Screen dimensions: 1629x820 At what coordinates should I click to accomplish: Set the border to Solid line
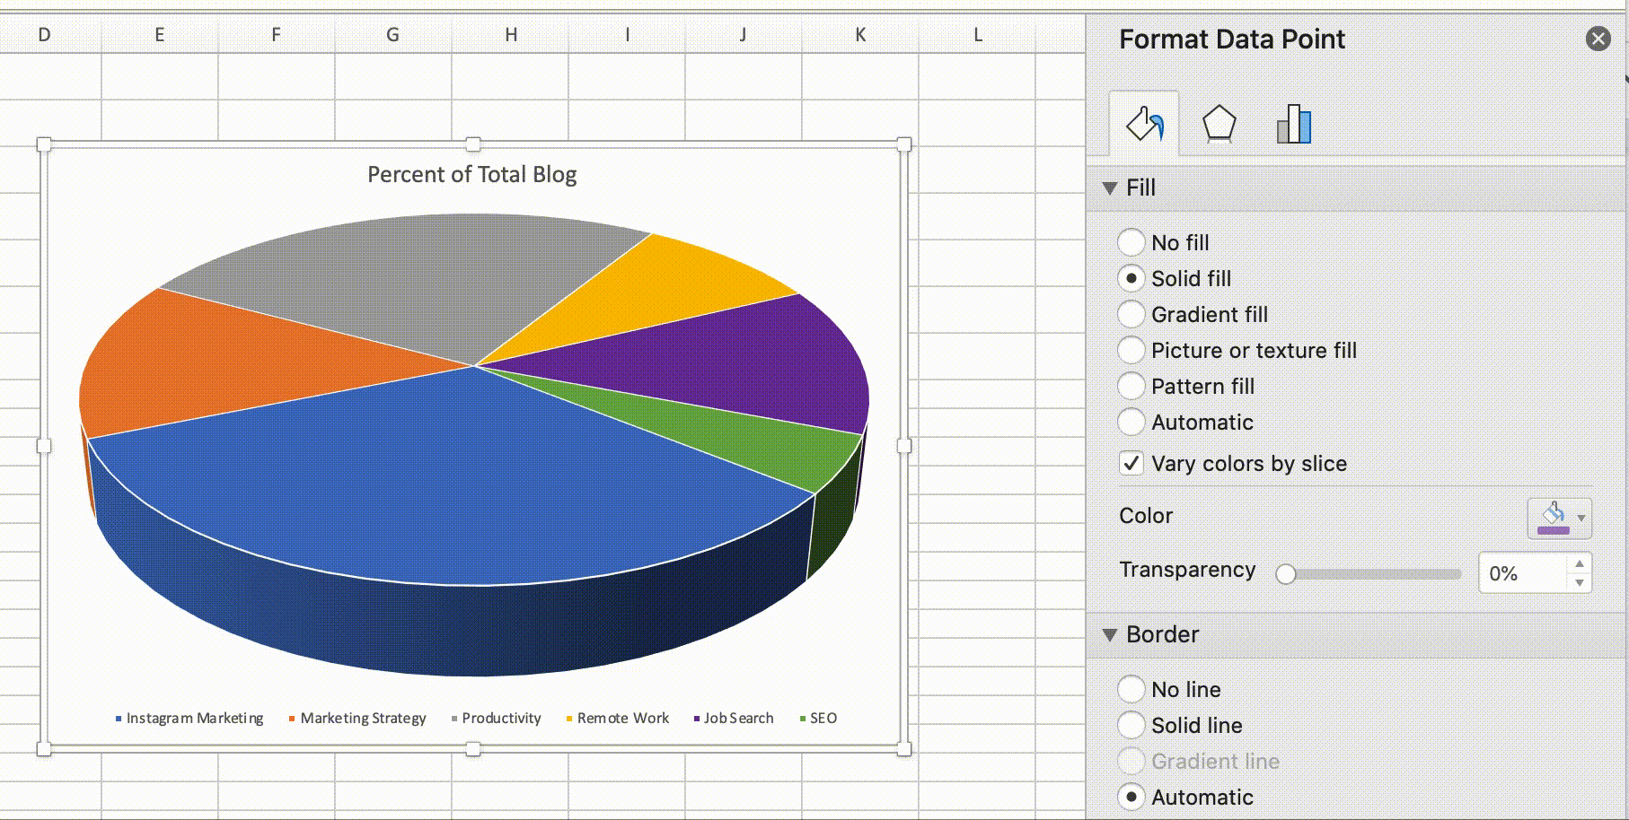point(1131,725)
